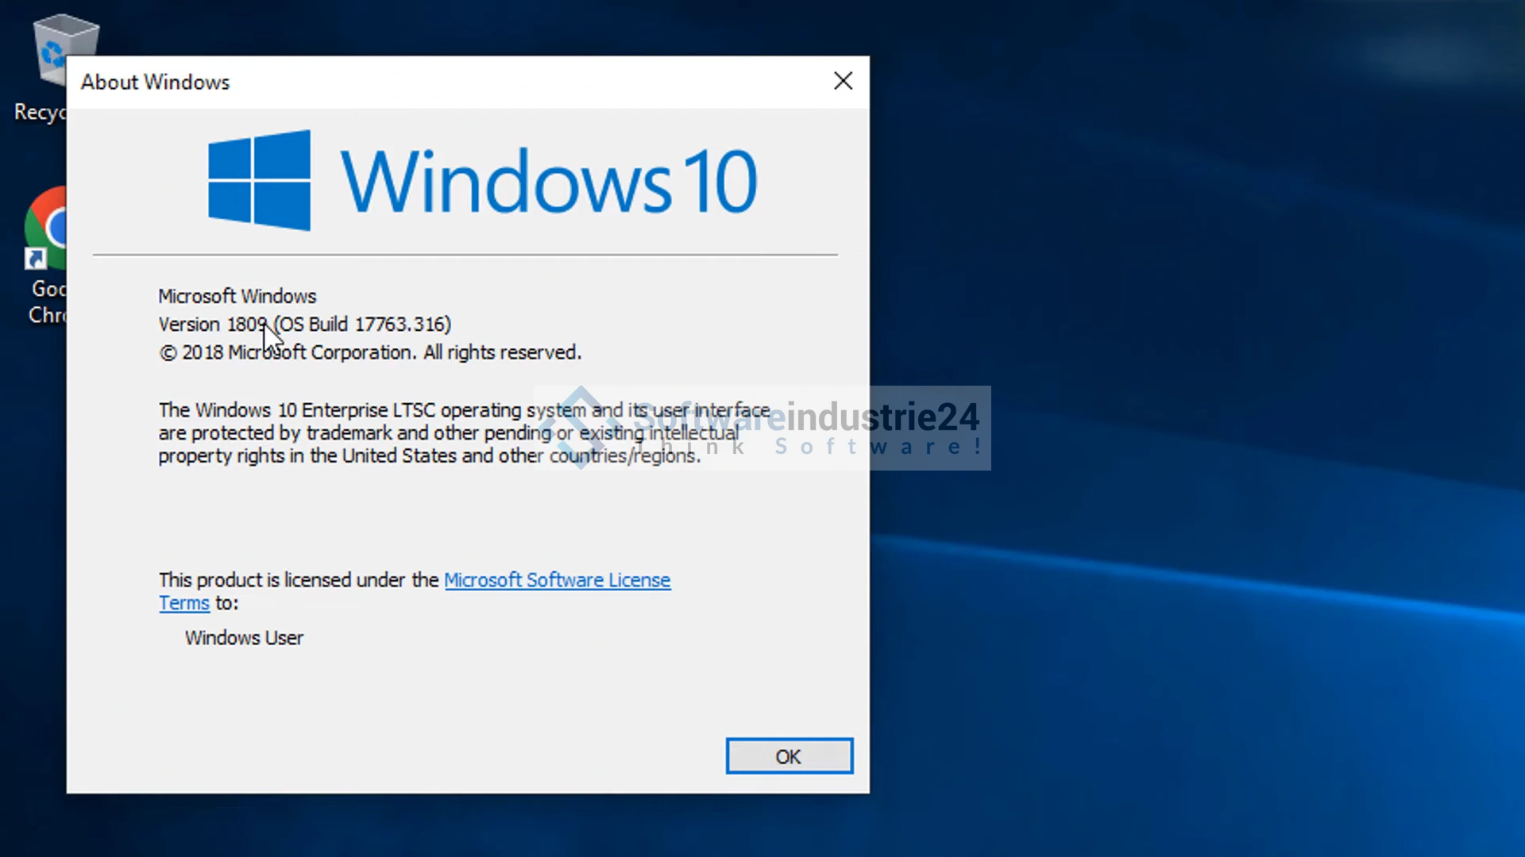The width and height of the screenshot is (1525, 857).
Task: Click the blue Windows logo graphic
Action: point(259,181)
